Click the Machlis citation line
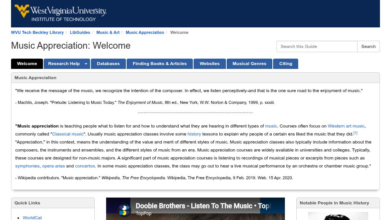 145,102
